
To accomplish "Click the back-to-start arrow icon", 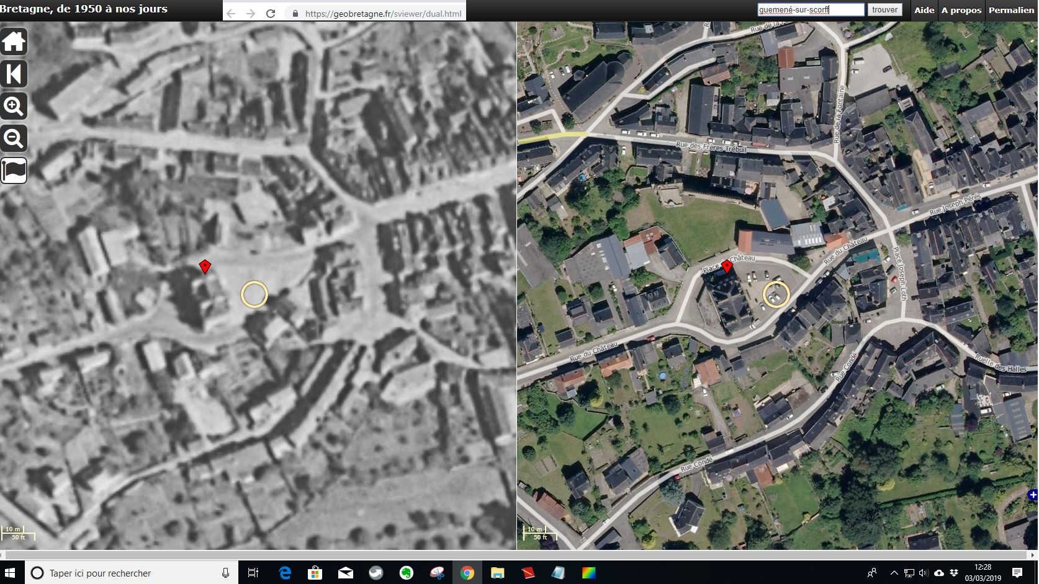I will click(x=14, y=74).
